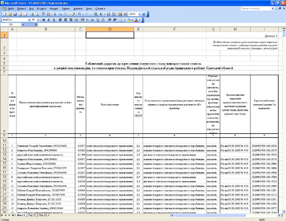
Task: Open the Файл menu
Action: tap(11, 9)
